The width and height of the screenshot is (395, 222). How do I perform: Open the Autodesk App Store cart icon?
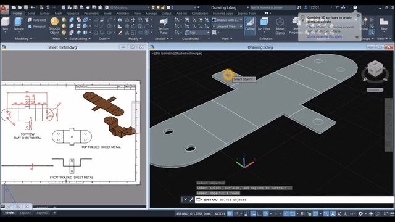337,7
